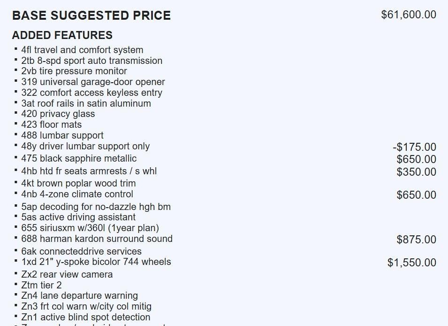Select the Zx2 rear view camera item
Image resolution: width=448 pixels, height=326 pixels.
(x=67, y=274)
